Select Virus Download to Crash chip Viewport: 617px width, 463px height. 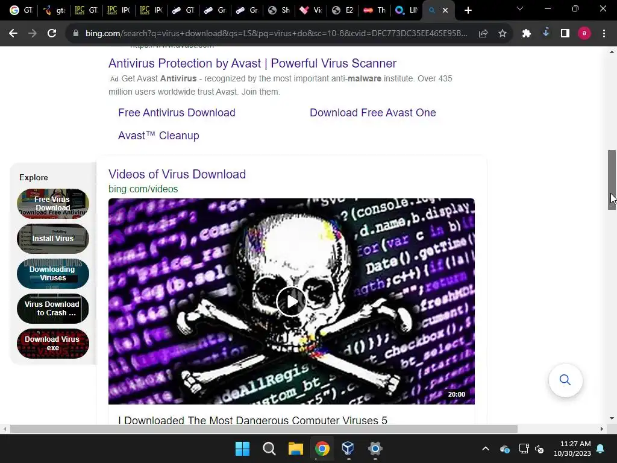[x=53, y=309]
